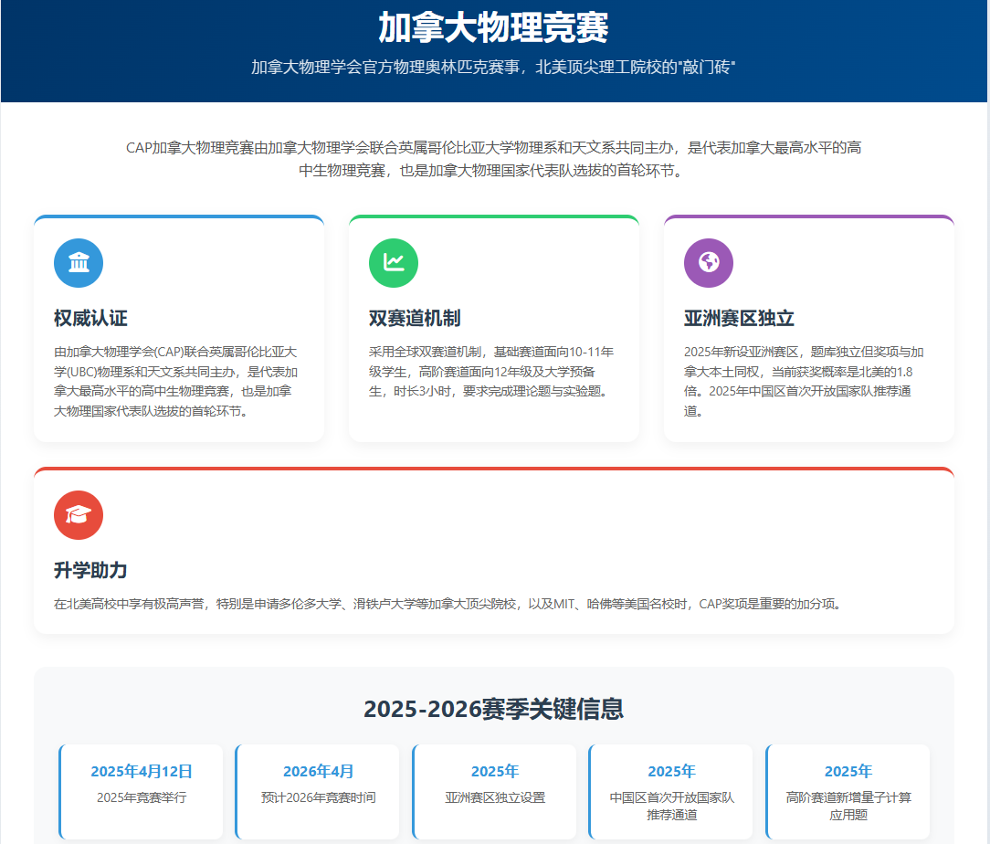990x844 pixels.
Task: Open the 2025年4月12日 date card
Action: 142,791
